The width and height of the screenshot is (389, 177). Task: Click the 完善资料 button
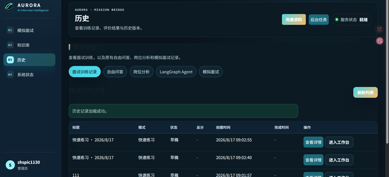pyautogui.click(x=294, y=19)
